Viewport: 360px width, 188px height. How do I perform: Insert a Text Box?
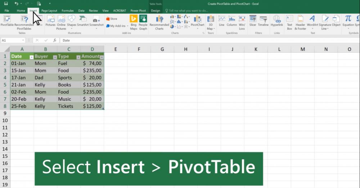pyautogui.click(x=289, y=23)
